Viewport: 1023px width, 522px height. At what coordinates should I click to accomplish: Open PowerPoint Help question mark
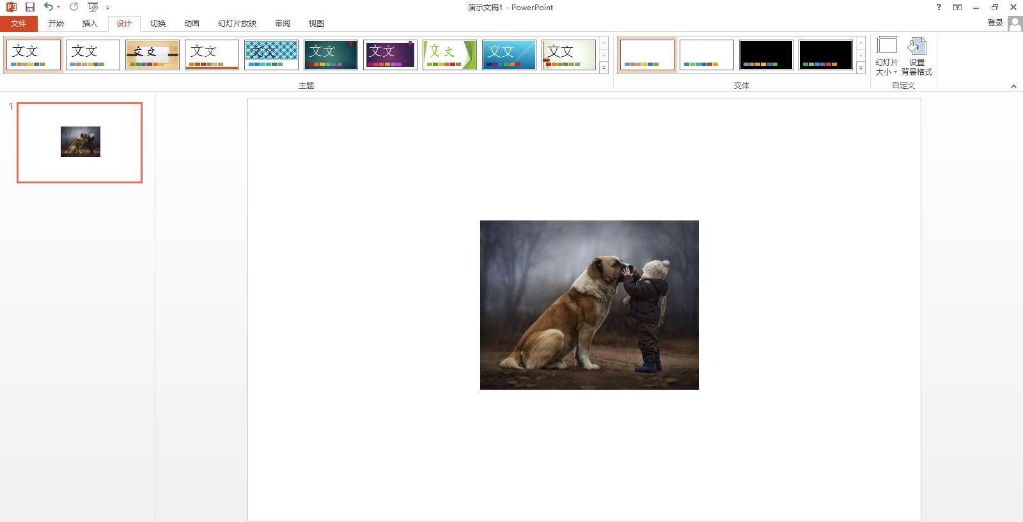(x=939, y=8)
